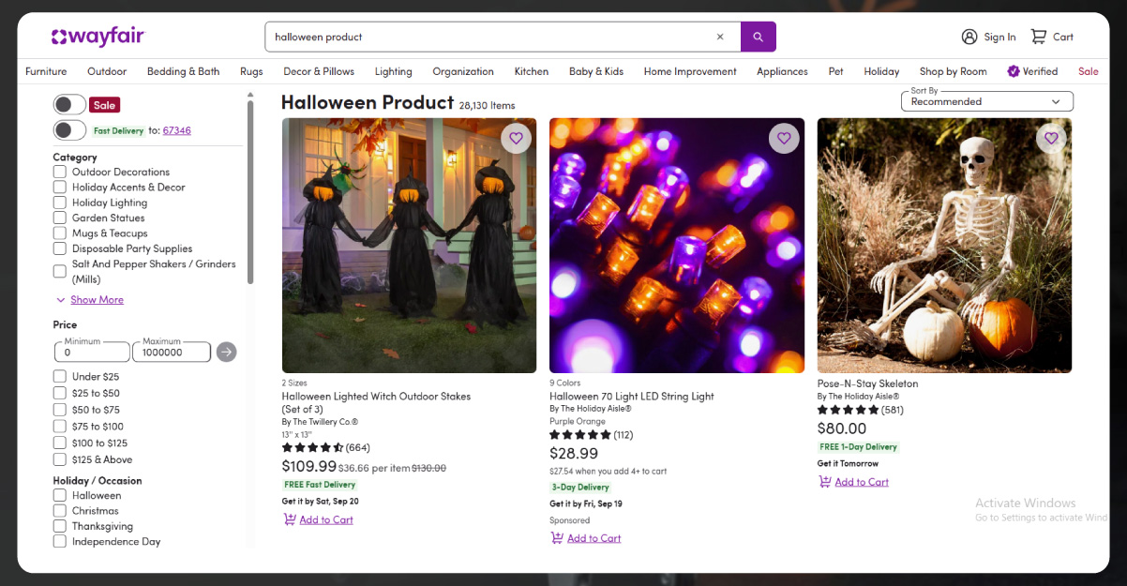Click the search magnifying glass icon
Image resolution: width=1127 pixels, height=586 pixels.
pos(758,36)
